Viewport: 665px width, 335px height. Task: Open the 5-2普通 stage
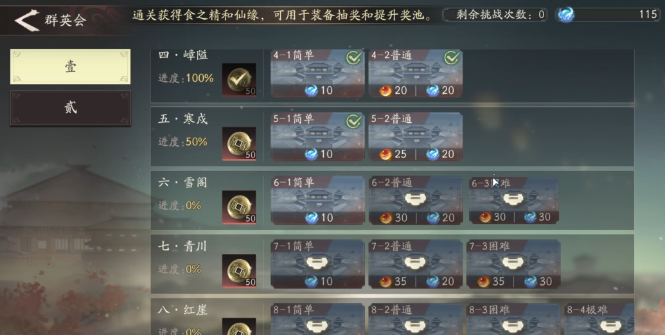point(416,137)
